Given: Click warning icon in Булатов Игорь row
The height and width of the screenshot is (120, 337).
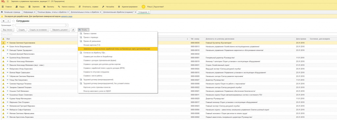Looking at the screenshot, I should 3,58.
